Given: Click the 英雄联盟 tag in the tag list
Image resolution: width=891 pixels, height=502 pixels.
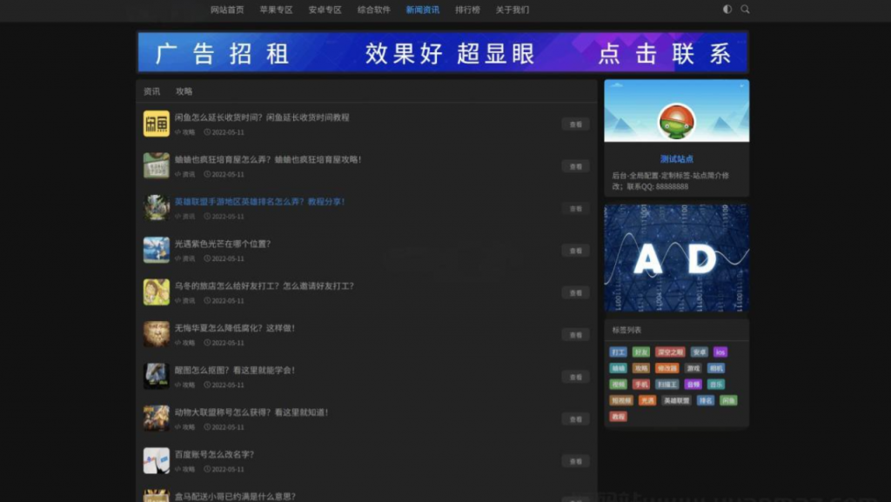Looking at the screenshot, I should [x=677, y=400].
